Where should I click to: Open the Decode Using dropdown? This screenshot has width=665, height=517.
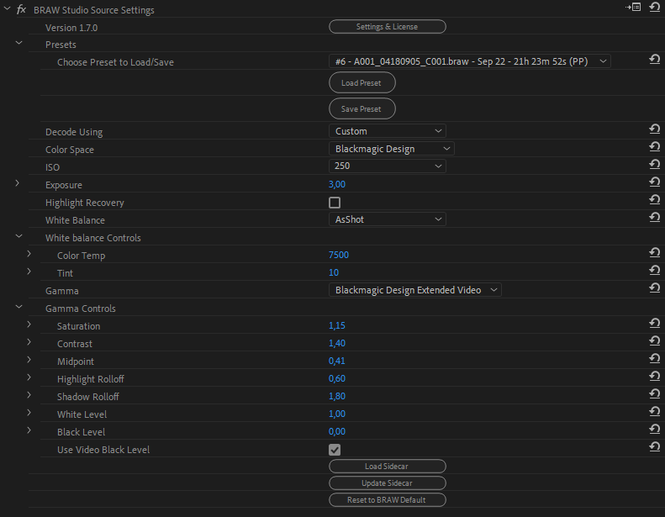(387, 131)
